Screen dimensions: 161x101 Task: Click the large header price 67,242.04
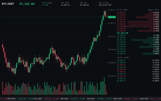[x=27, y=4]
